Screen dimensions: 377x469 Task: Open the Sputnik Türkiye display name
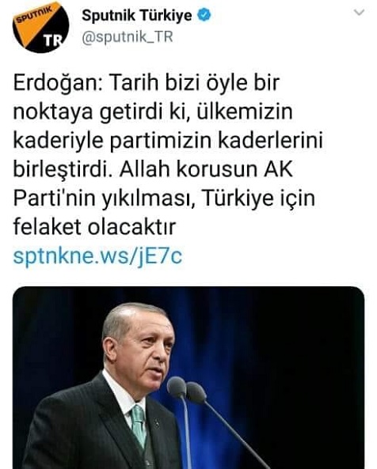pos(137,15)
